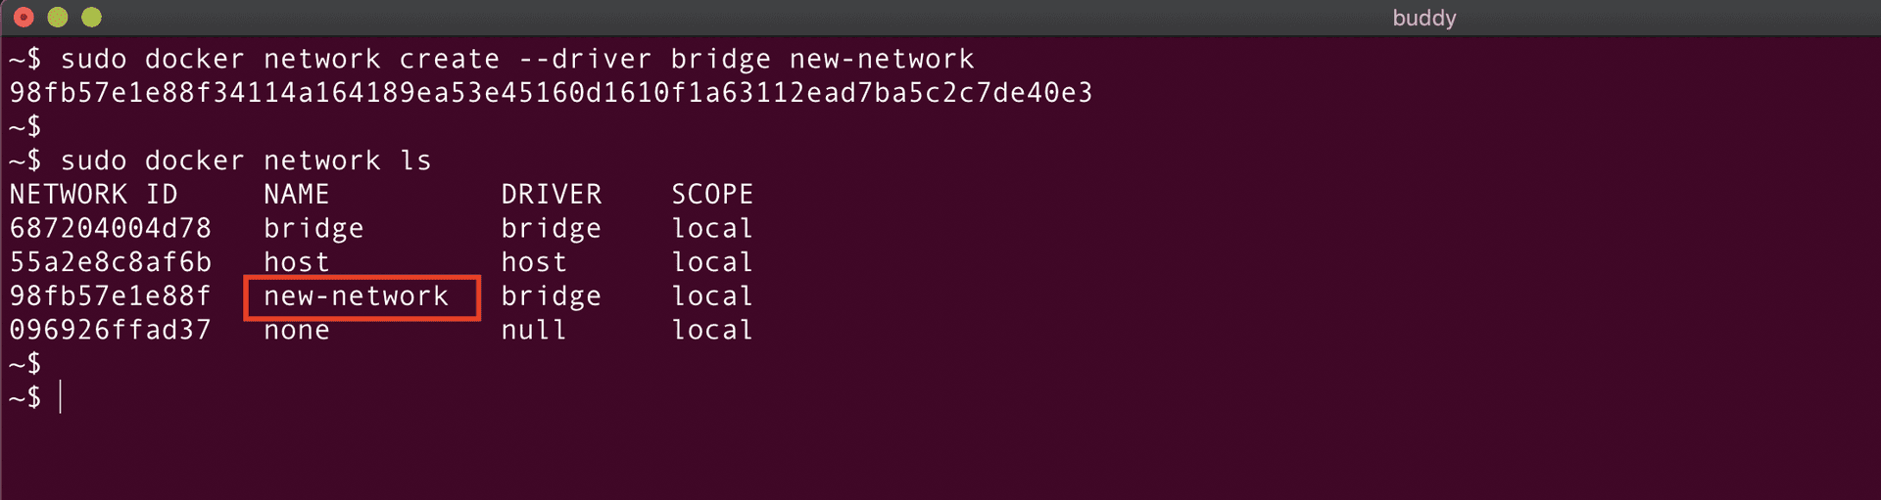1881x500 pixels.
Task: Click the "docker network create" command line
Action: click(517, 60)
